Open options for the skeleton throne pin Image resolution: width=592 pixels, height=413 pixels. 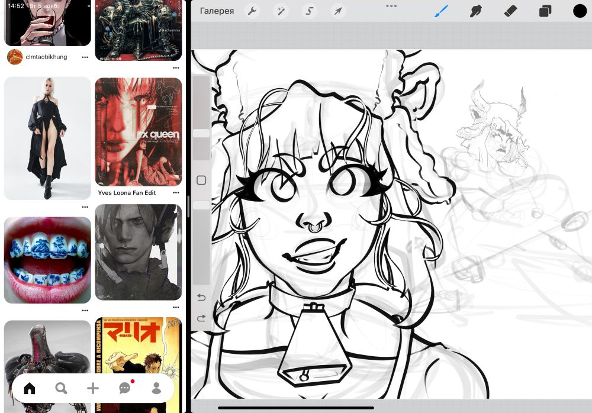point(176,68)
